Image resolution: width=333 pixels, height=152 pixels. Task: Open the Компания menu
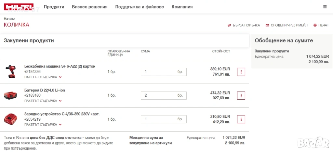[182, 7]
